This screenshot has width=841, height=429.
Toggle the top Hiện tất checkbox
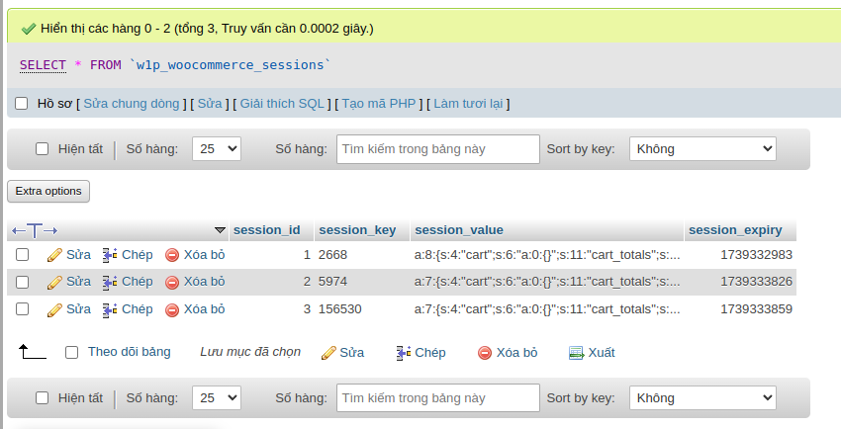(42, 149)
